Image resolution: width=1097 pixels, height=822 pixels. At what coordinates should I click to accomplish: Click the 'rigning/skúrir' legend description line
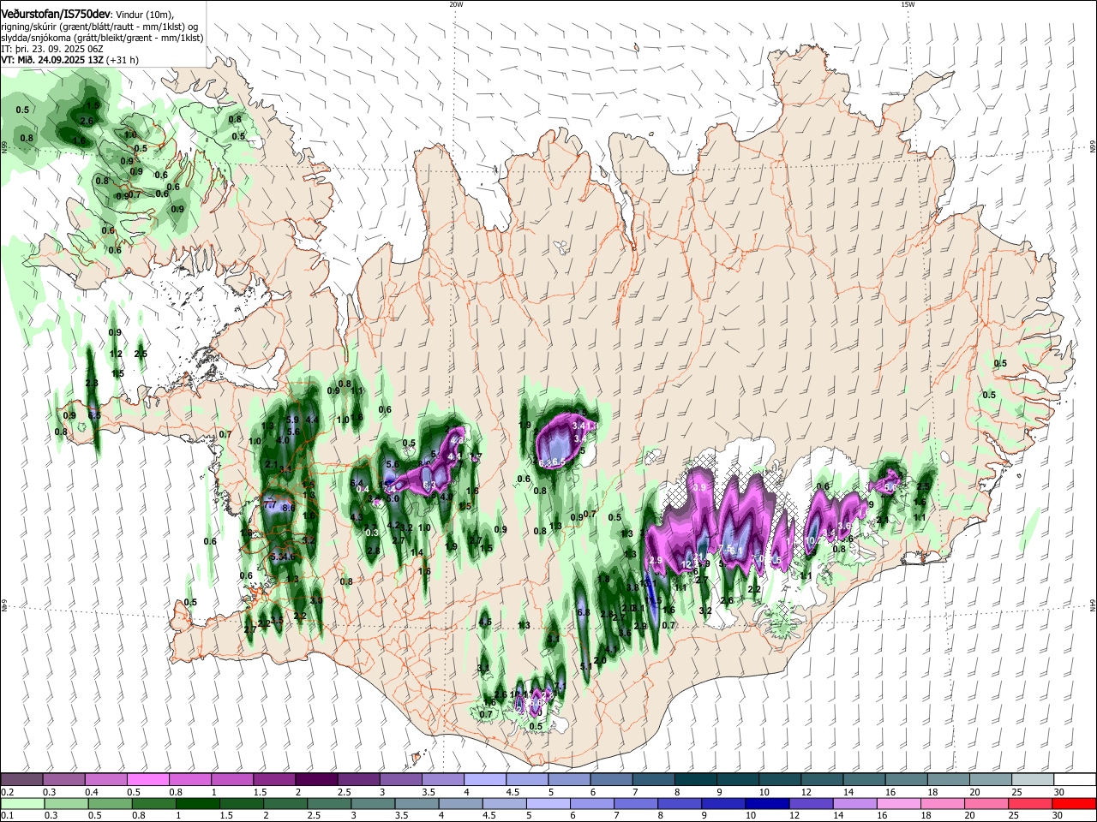point(99,27)
